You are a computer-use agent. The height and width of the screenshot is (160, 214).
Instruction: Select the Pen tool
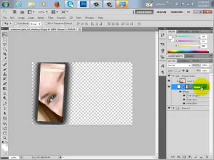click(5, 104)
